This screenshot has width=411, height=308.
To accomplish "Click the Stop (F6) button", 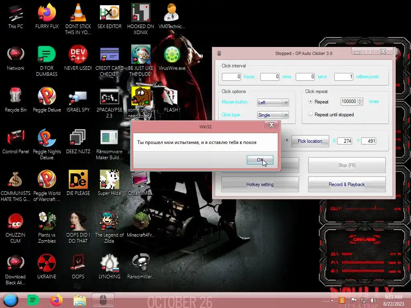I will click(347, 165).
